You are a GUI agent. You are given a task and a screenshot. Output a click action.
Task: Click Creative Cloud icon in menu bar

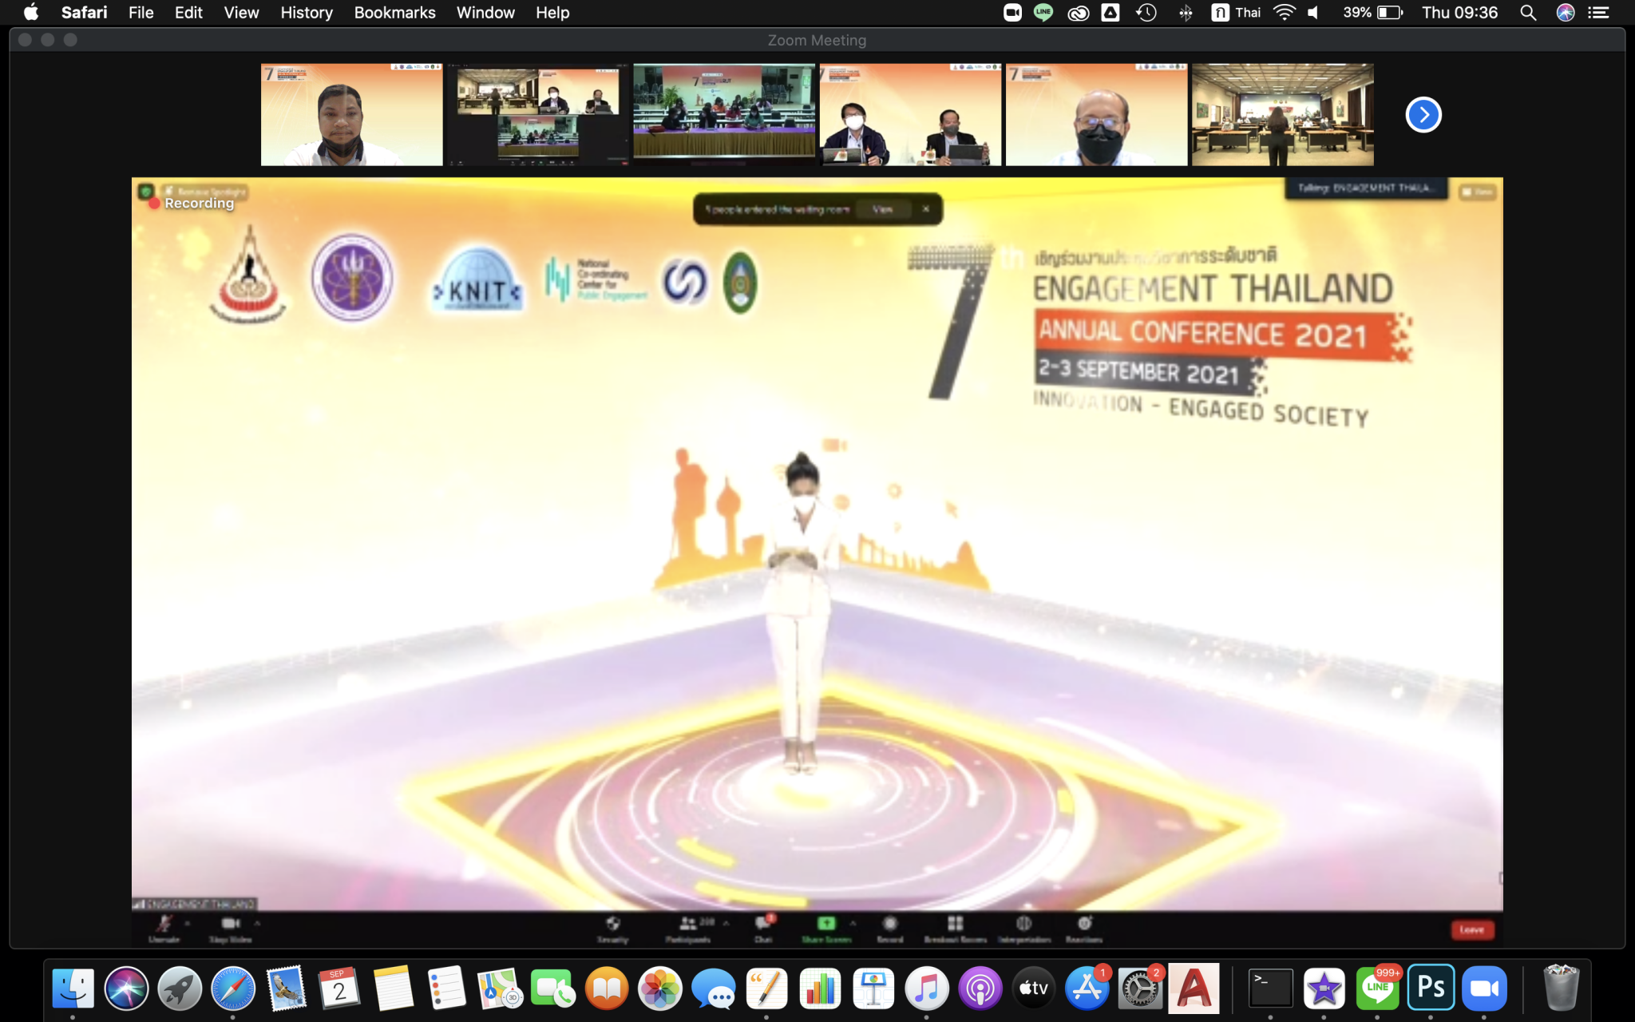coord(1078,12)
